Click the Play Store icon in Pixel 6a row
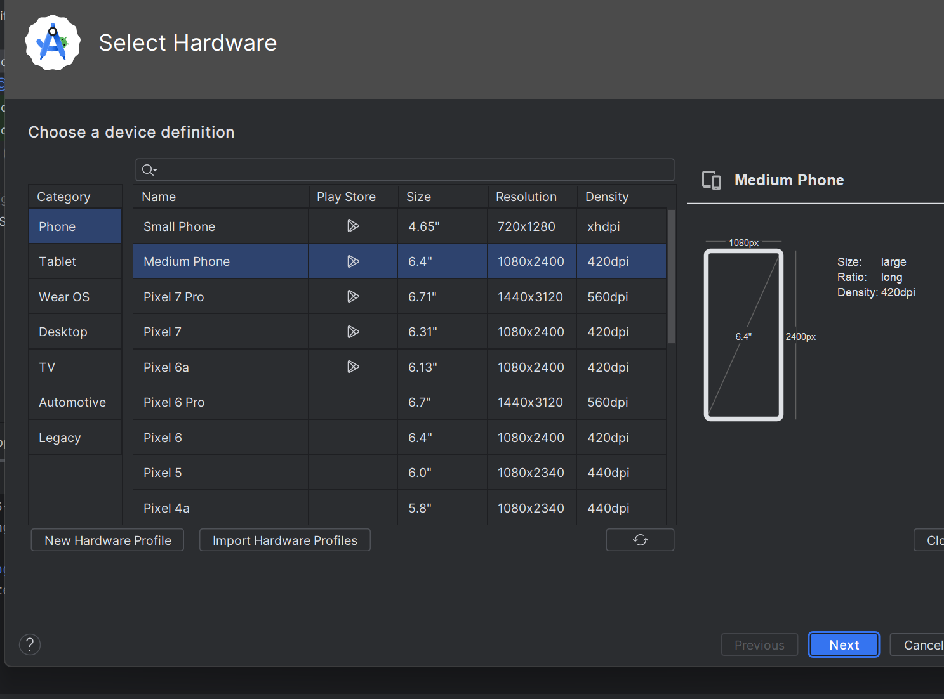The image size is (944, 699). (353, 367)
